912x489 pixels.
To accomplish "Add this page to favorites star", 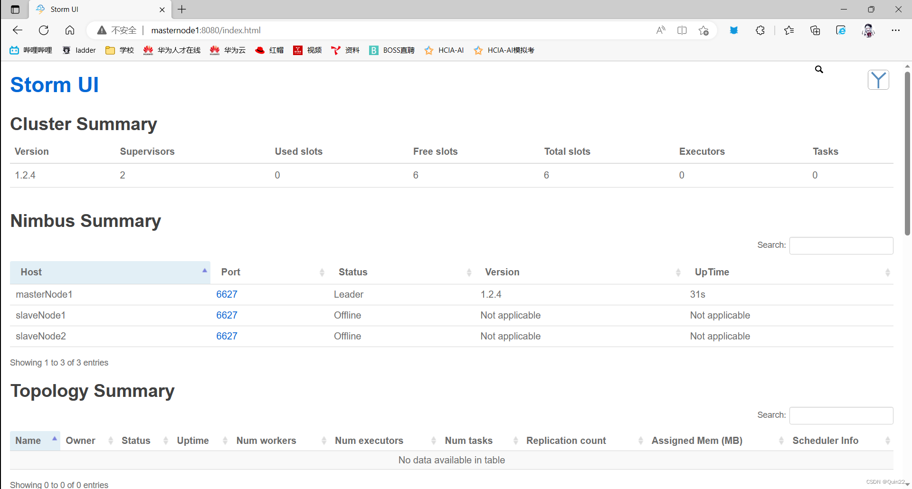I will point(703,30).
